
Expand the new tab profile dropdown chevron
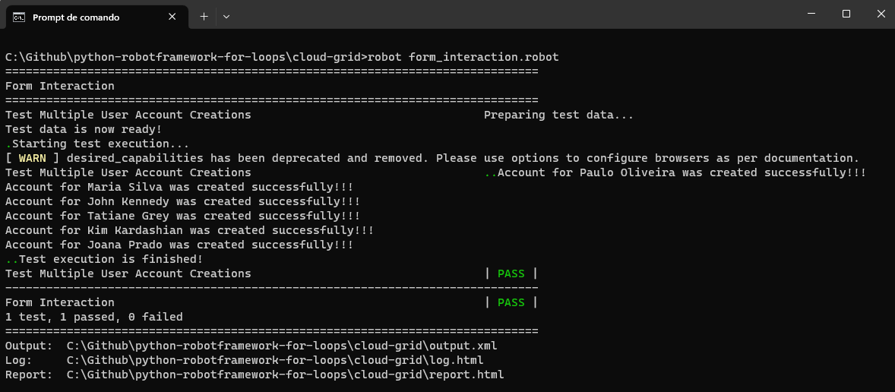tap(226, 16)
